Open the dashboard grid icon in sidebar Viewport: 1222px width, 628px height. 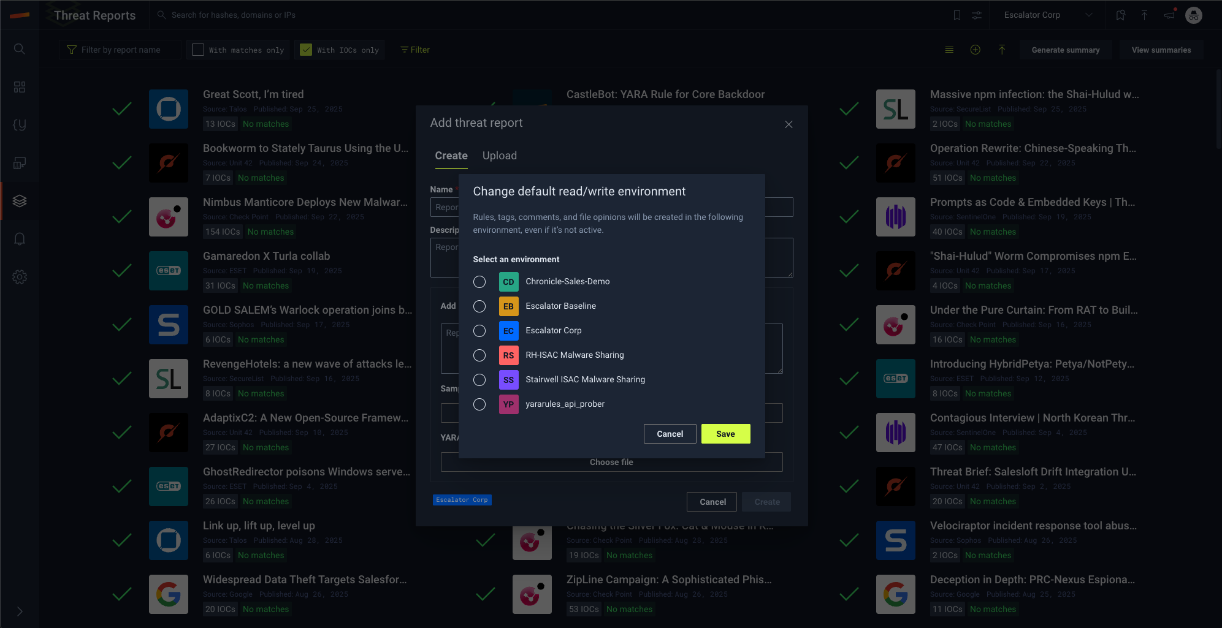pyautogui.click(x=20, y=87)
